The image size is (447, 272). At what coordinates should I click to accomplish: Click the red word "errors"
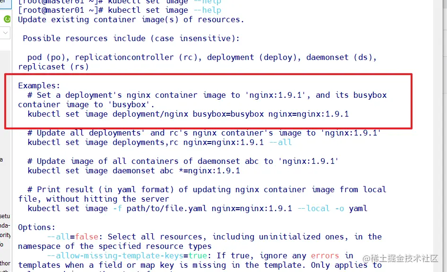click(325, 256)
